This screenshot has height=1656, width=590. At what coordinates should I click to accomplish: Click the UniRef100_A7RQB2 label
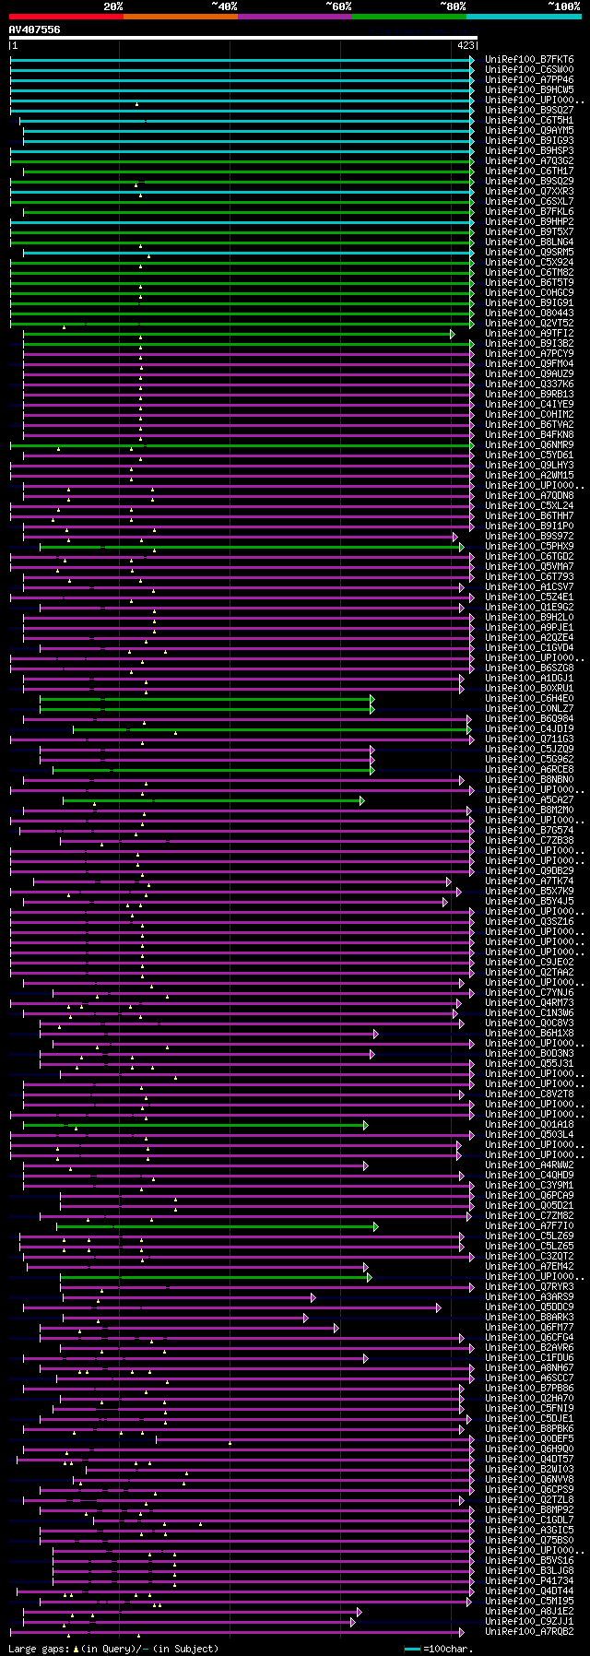point(529,1631)
